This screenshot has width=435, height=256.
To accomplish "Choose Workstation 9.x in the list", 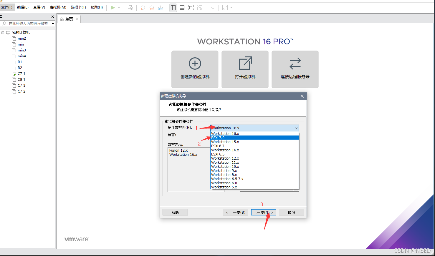I will pyautogui.click(x=254, y=170).
